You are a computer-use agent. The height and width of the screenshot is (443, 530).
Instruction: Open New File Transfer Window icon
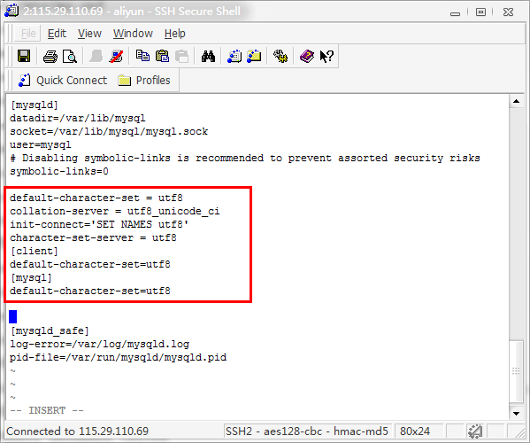[x=254, y=56]
